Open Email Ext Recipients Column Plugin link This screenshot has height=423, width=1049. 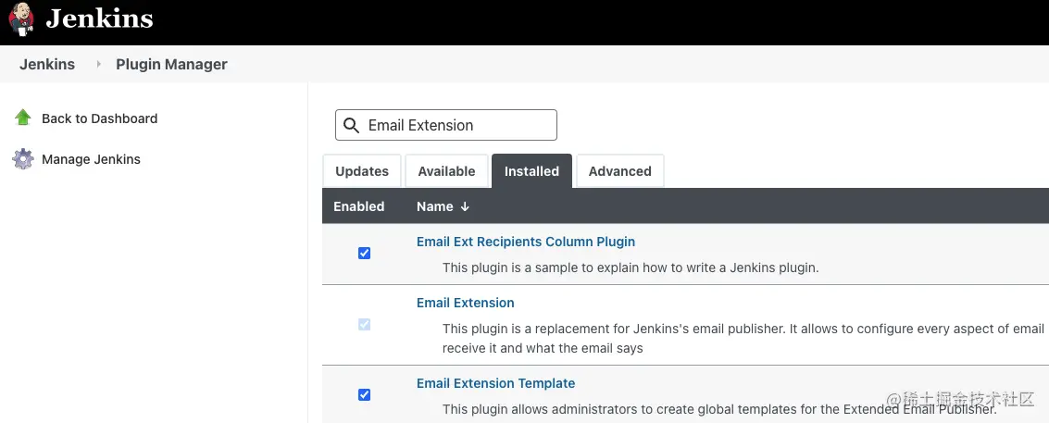click(x=526, y=242)
